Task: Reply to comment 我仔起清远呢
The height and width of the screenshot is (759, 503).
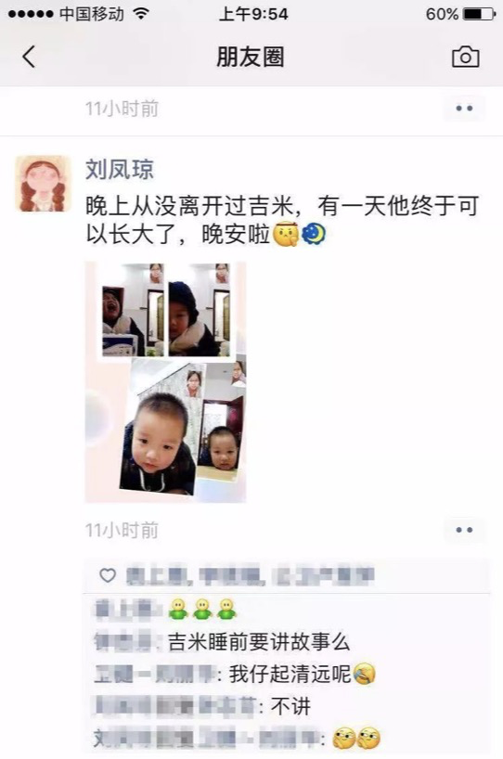Action: point(235,674)
